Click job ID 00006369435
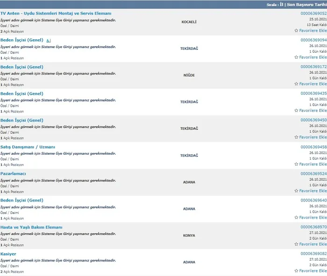The image size is (327, 276). pyautogui.click(x=313, y=93)
